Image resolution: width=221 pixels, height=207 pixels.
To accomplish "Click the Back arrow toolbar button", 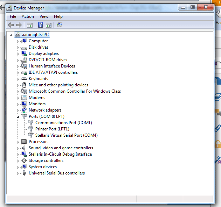I will pos(11,25).
